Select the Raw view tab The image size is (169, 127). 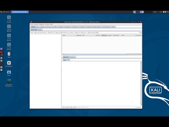(64, 60)
